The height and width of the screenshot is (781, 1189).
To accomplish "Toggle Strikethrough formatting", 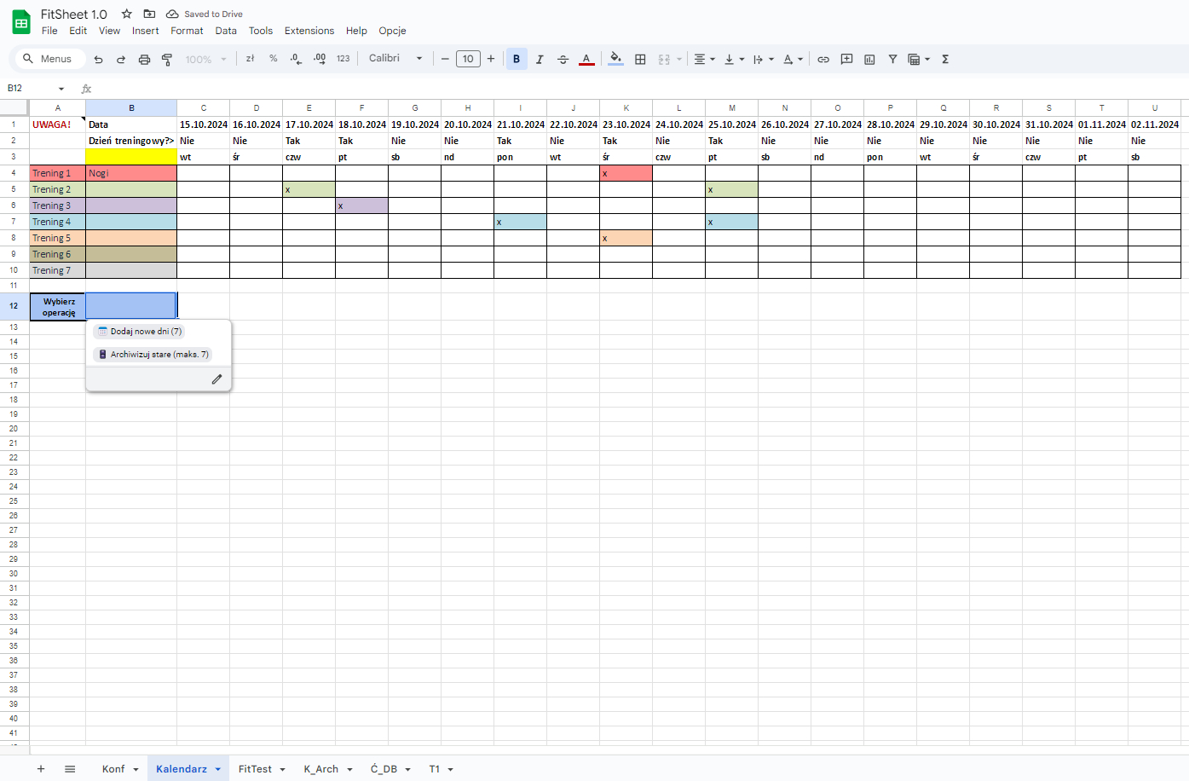I will coord(563,59).
